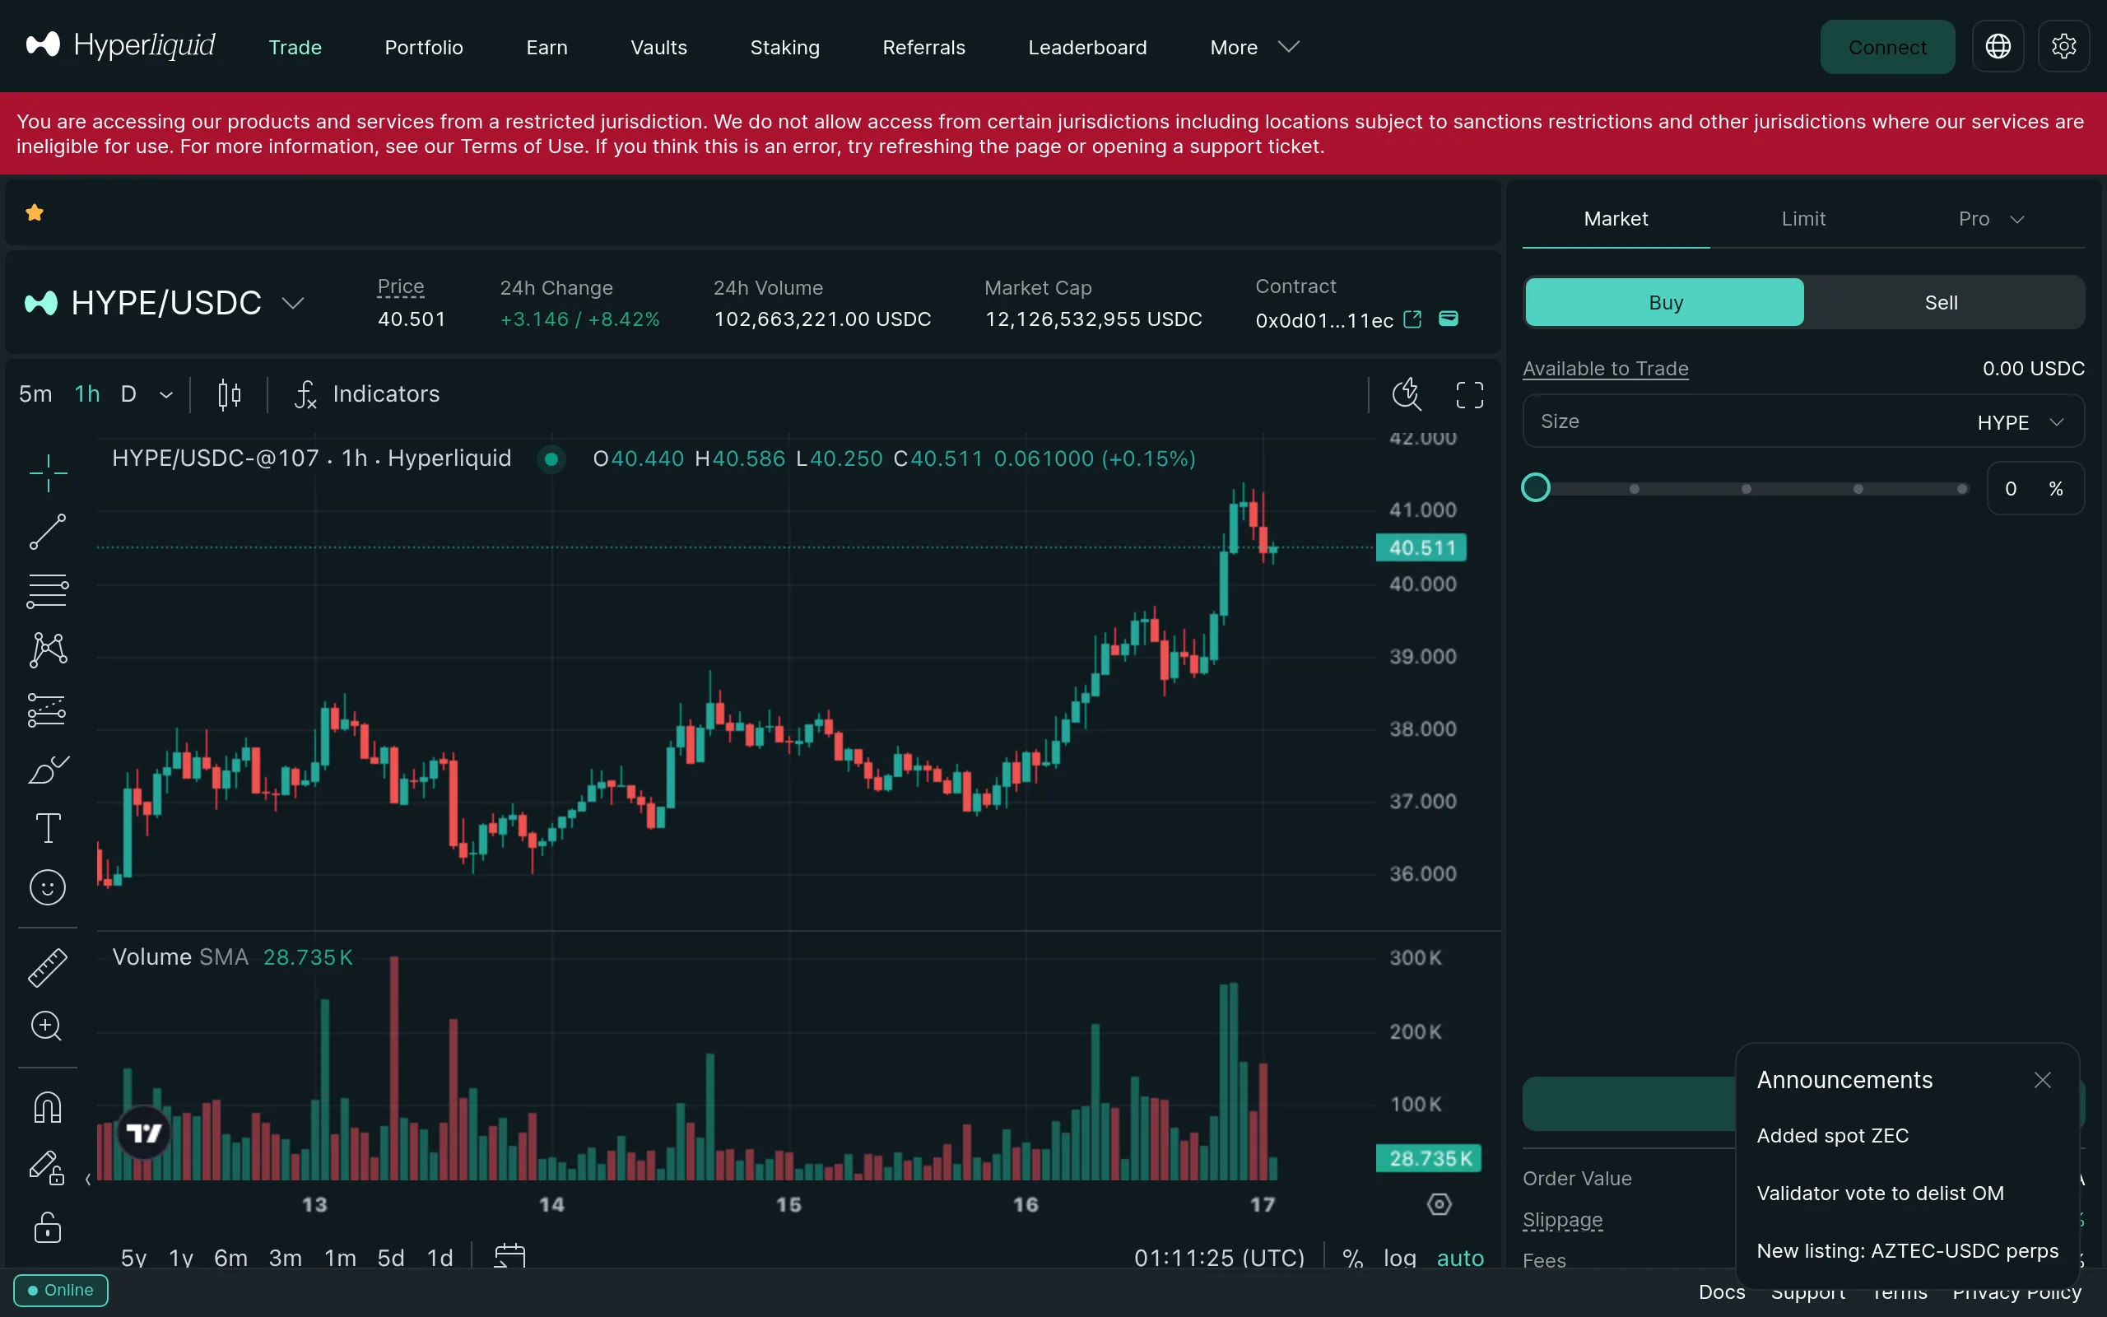This screenshot has width=2107, height=1317.
Task: Set chart range to 3m
Action: pyautogui.click(x=286, y=1258)
